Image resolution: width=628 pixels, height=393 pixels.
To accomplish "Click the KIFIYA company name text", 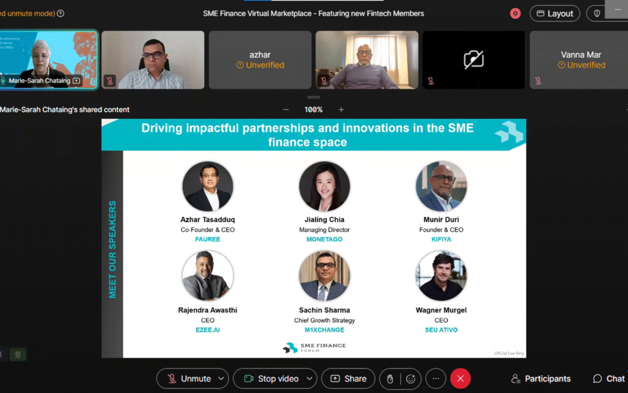I will [441, 239].
